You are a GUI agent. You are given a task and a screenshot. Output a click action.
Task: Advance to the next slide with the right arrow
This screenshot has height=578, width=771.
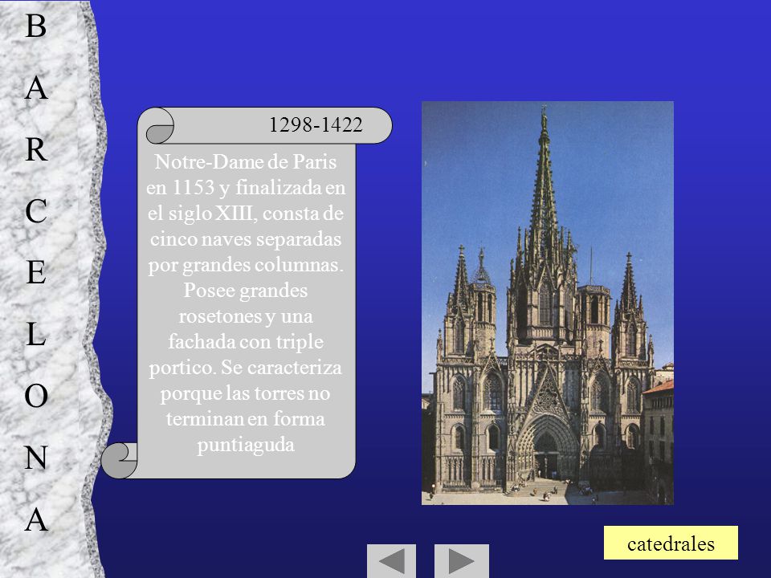click(x=461, y=561)
